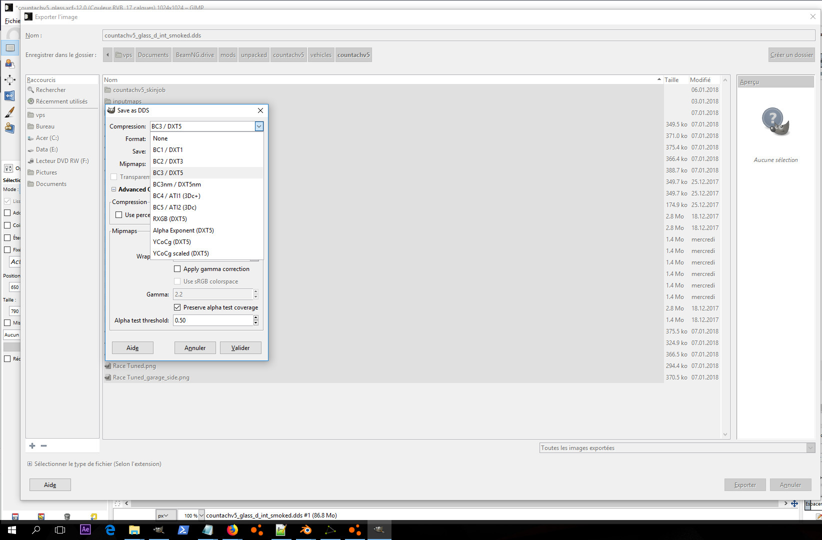Save tool preset icon below tool options
Image resolution: width=822 pixels, height=540 pixels.
pos(15,516)
